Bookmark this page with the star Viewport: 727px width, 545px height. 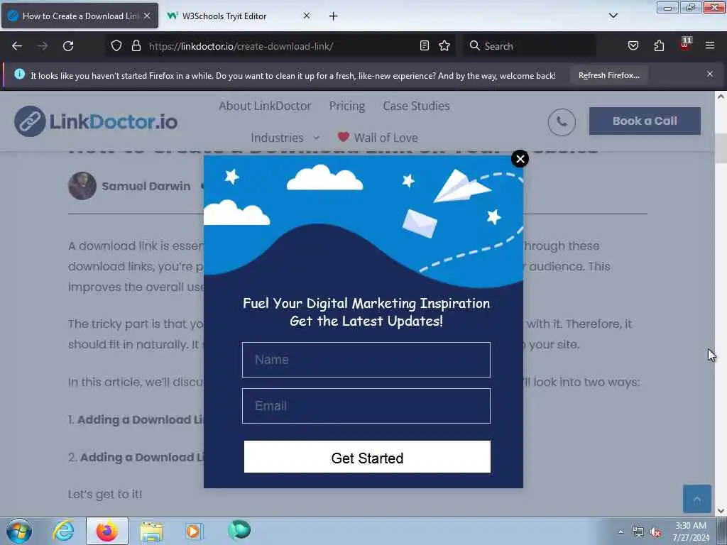[444, 45]
